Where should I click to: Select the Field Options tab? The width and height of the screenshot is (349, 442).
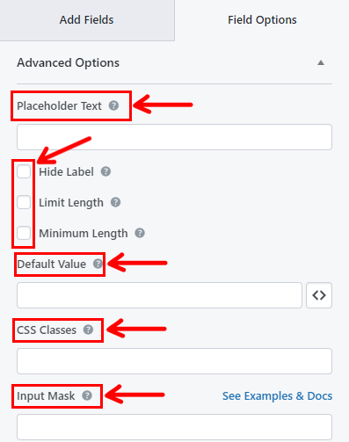point(262,20)
